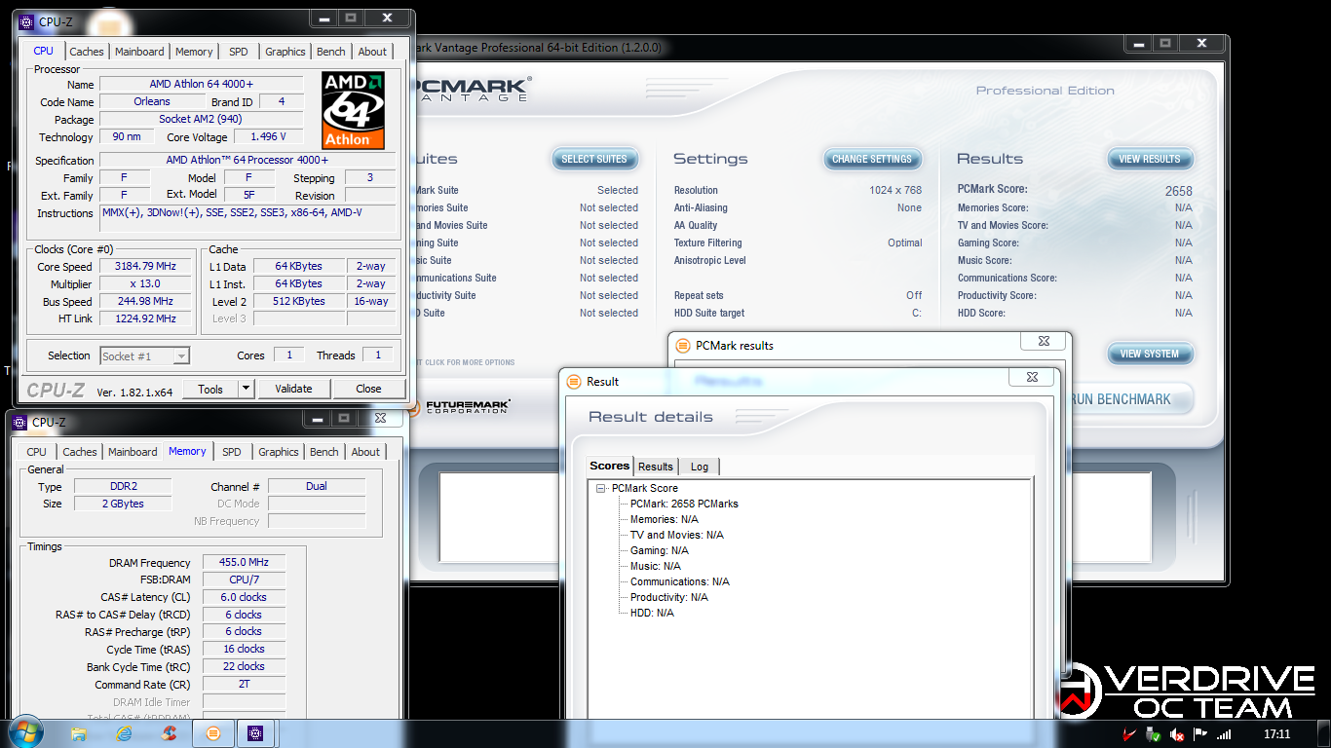Click SELECT SUITES in PCMark Vantage
This screenshot has width=1331, height=748.
594,159
